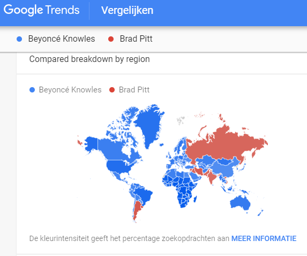Open the Vergelijken page title

(x=127, y=10)
